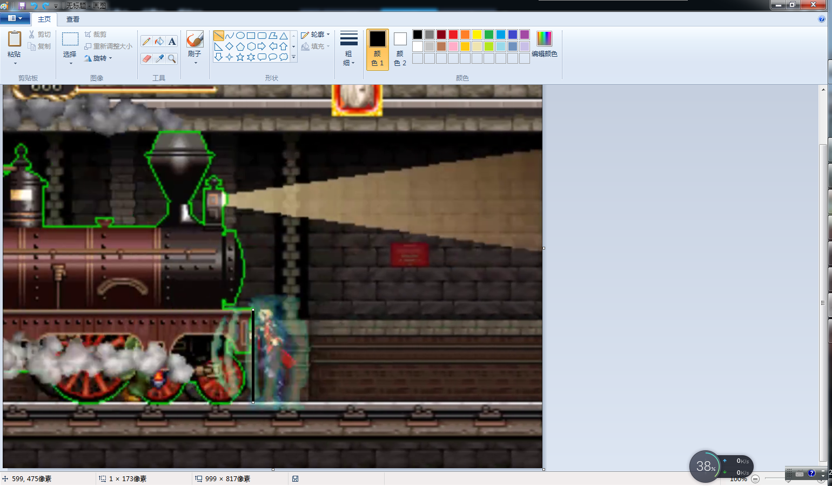Open the 粗细 line thickness dropdown

349,50
